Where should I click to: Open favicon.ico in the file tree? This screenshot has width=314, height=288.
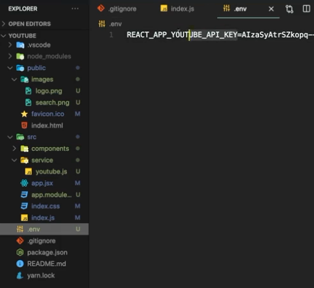tap(47, 114)
